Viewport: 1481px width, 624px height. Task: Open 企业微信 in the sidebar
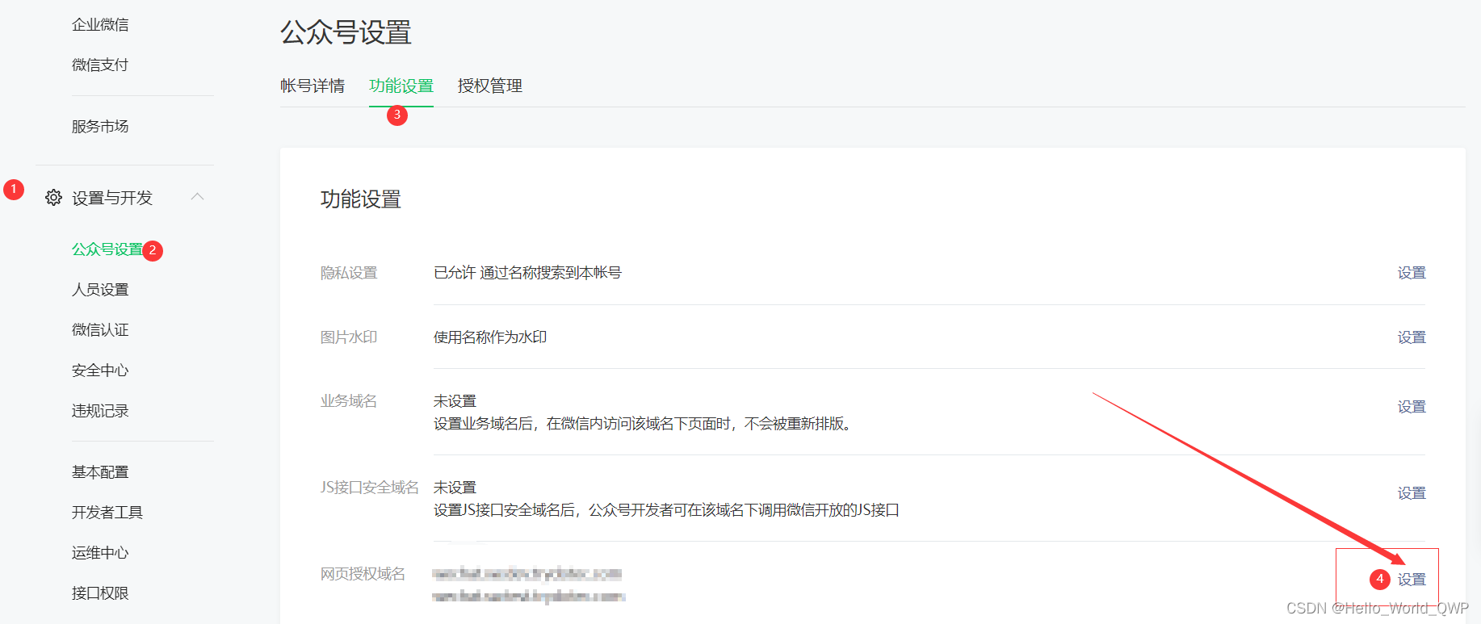[x=100, y=25]
